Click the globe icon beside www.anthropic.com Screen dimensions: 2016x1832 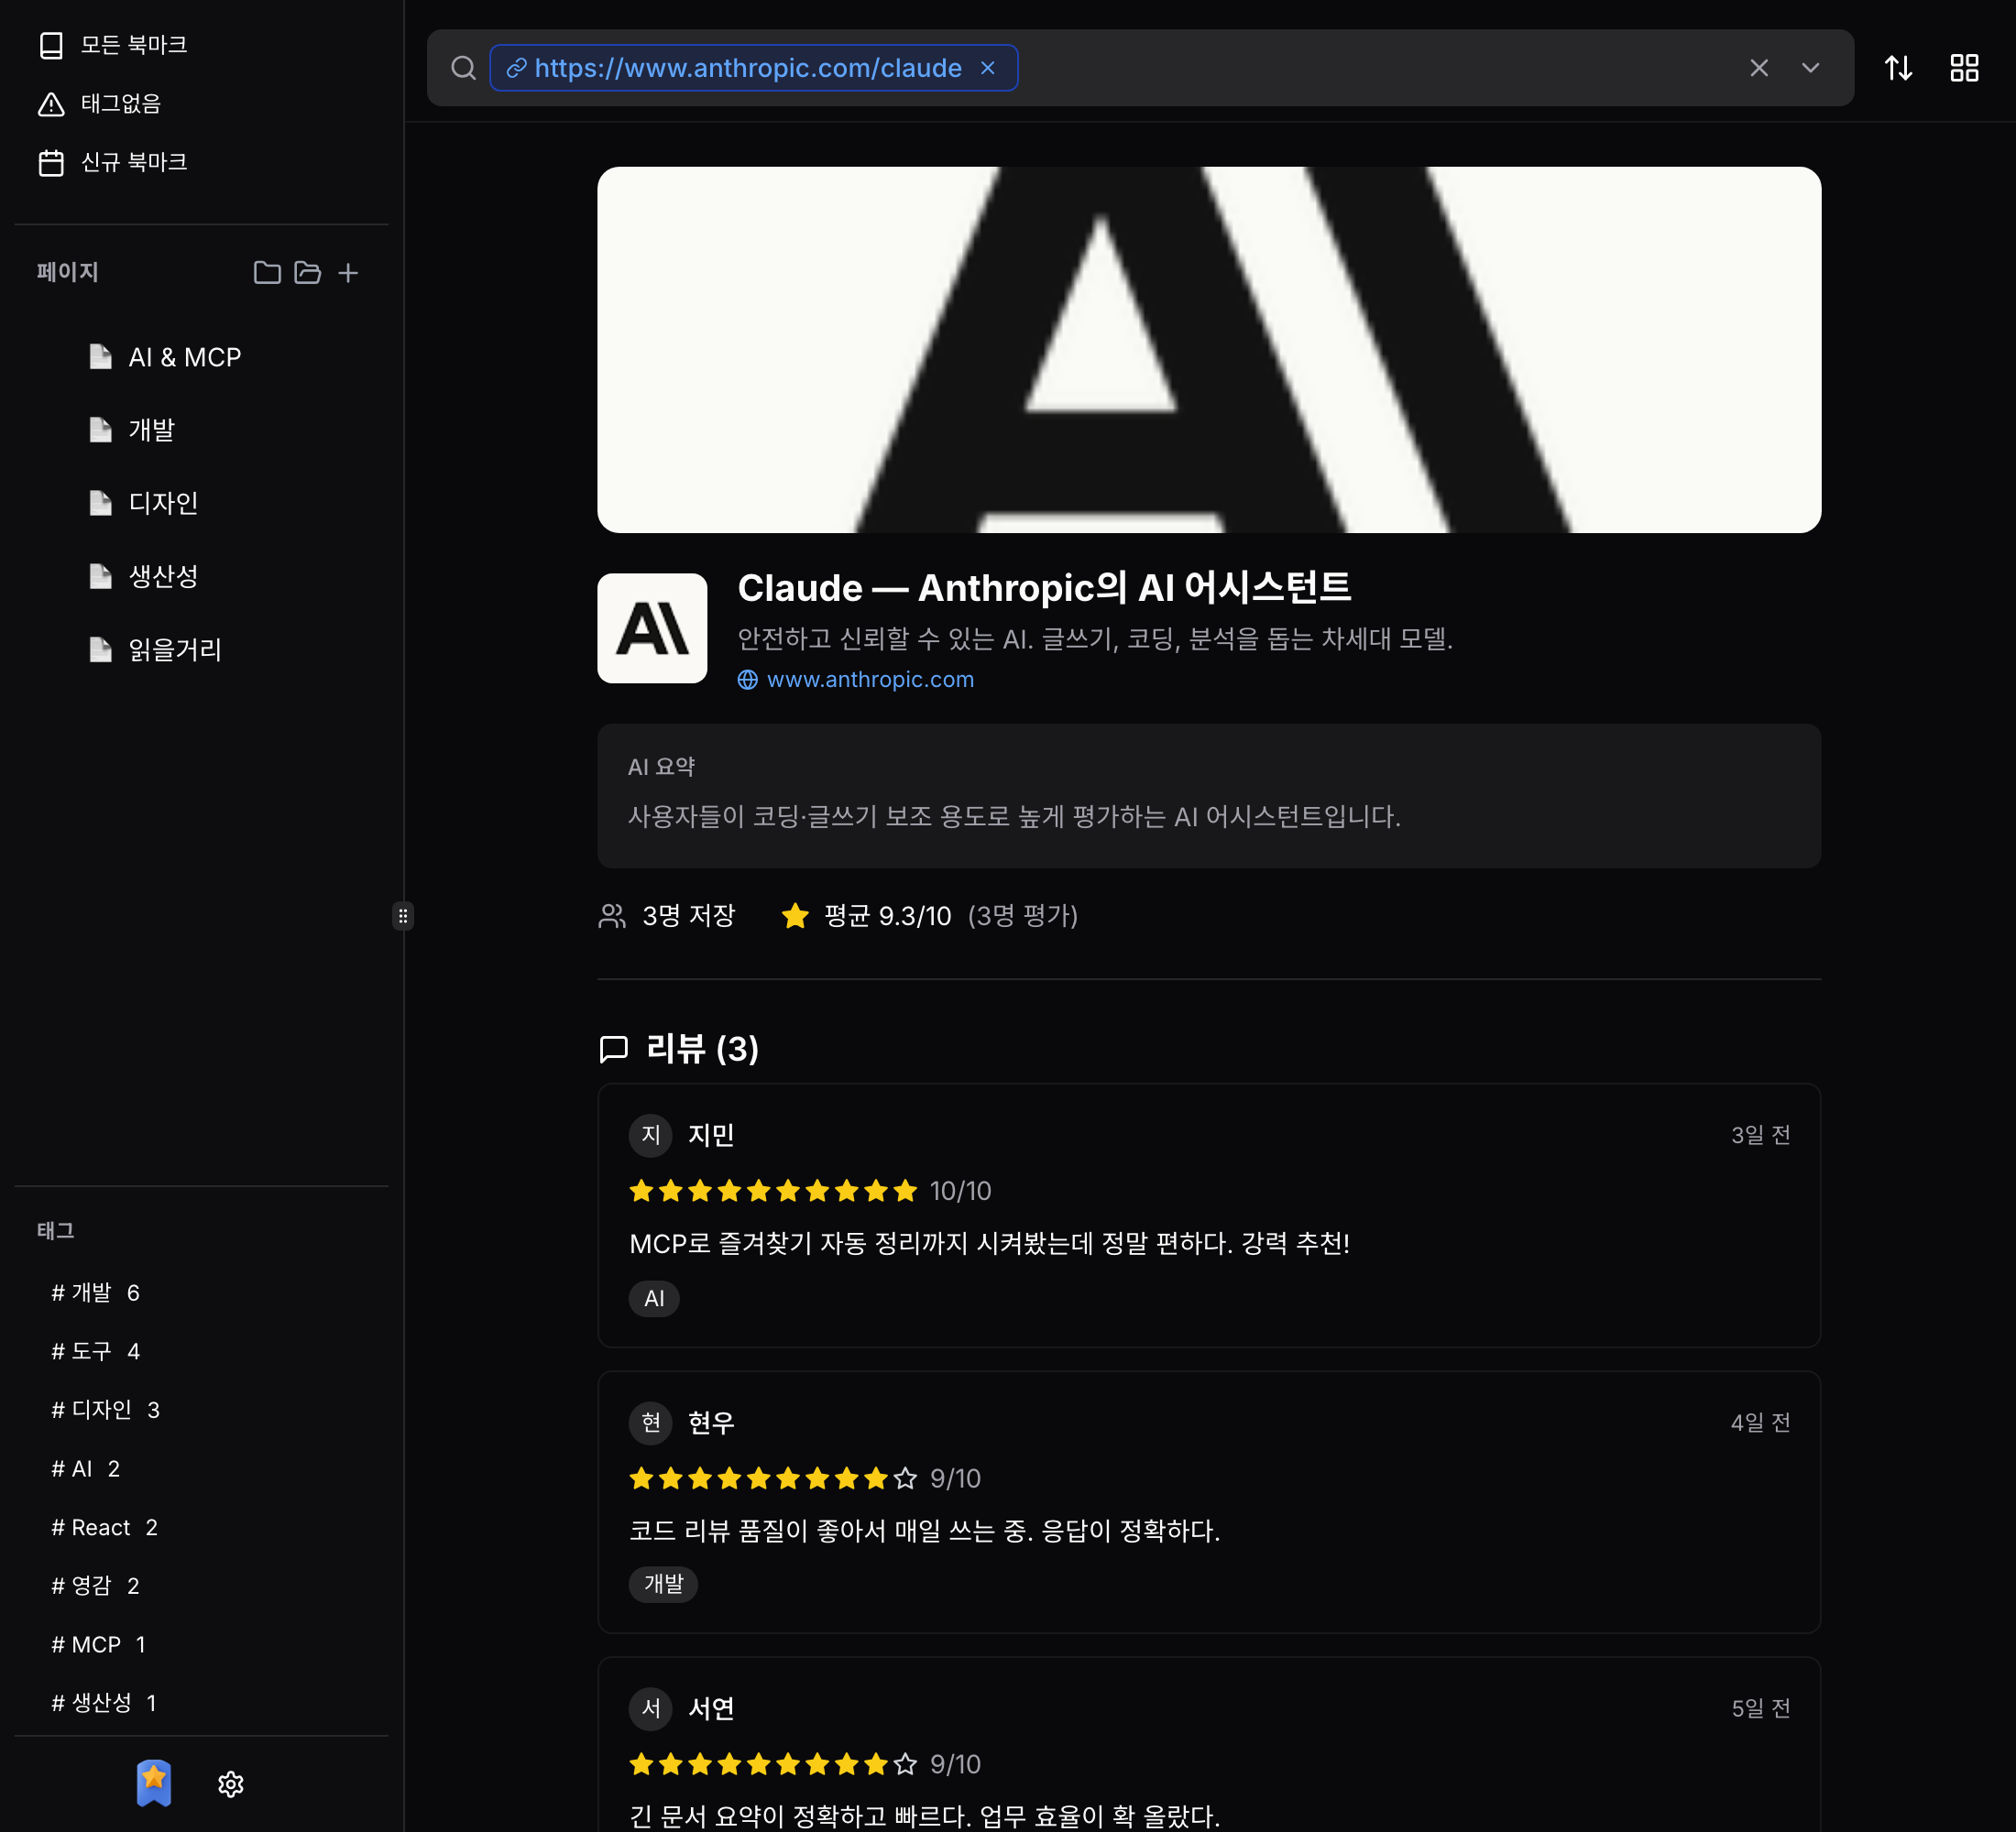point(747,680)
